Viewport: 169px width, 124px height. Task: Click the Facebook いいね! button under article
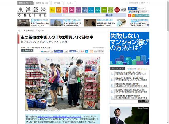[x=58, y=51]
